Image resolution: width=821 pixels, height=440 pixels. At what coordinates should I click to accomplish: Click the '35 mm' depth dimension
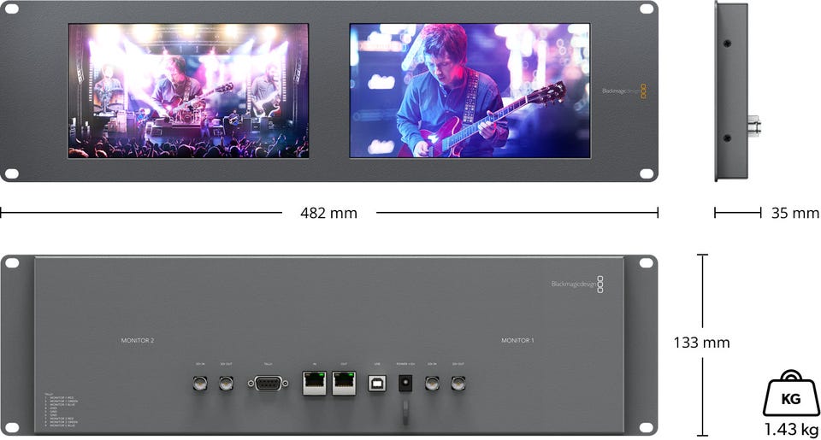(x=794, y=213)
